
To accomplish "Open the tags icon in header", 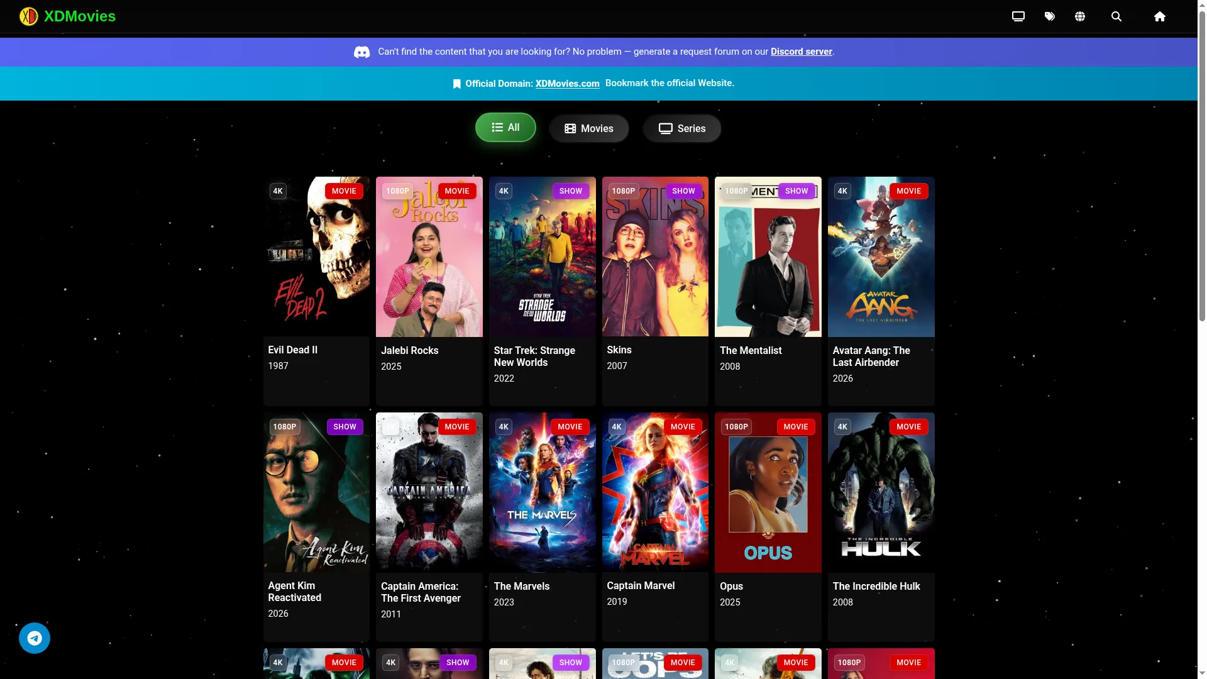I will click(x=1049, y=16).
